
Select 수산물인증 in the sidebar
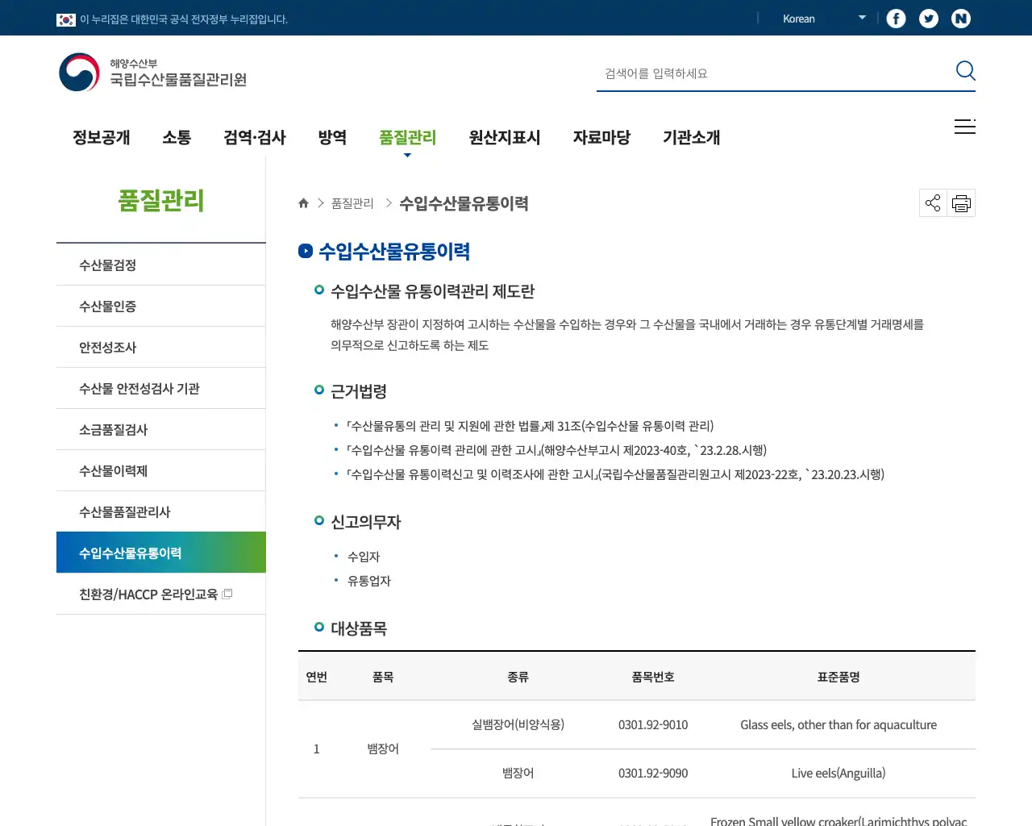coord(161,307)
